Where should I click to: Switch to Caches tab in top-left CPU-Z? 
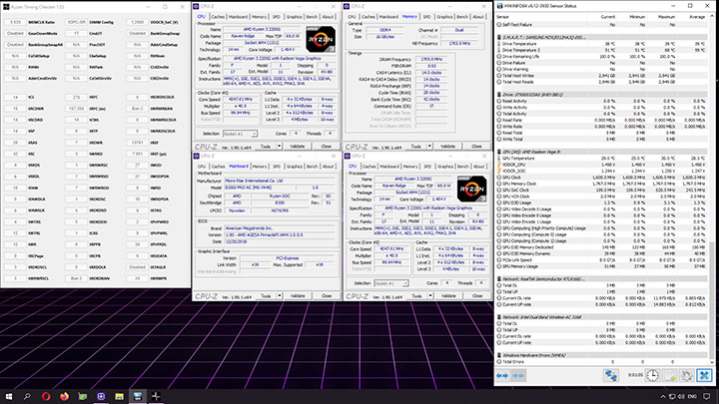[218, 17]
